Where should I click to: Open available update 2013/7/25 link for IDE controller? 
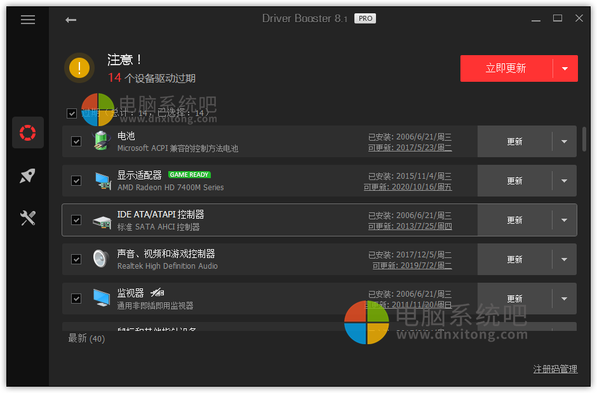pyautogui.click(x=410, y=226)
